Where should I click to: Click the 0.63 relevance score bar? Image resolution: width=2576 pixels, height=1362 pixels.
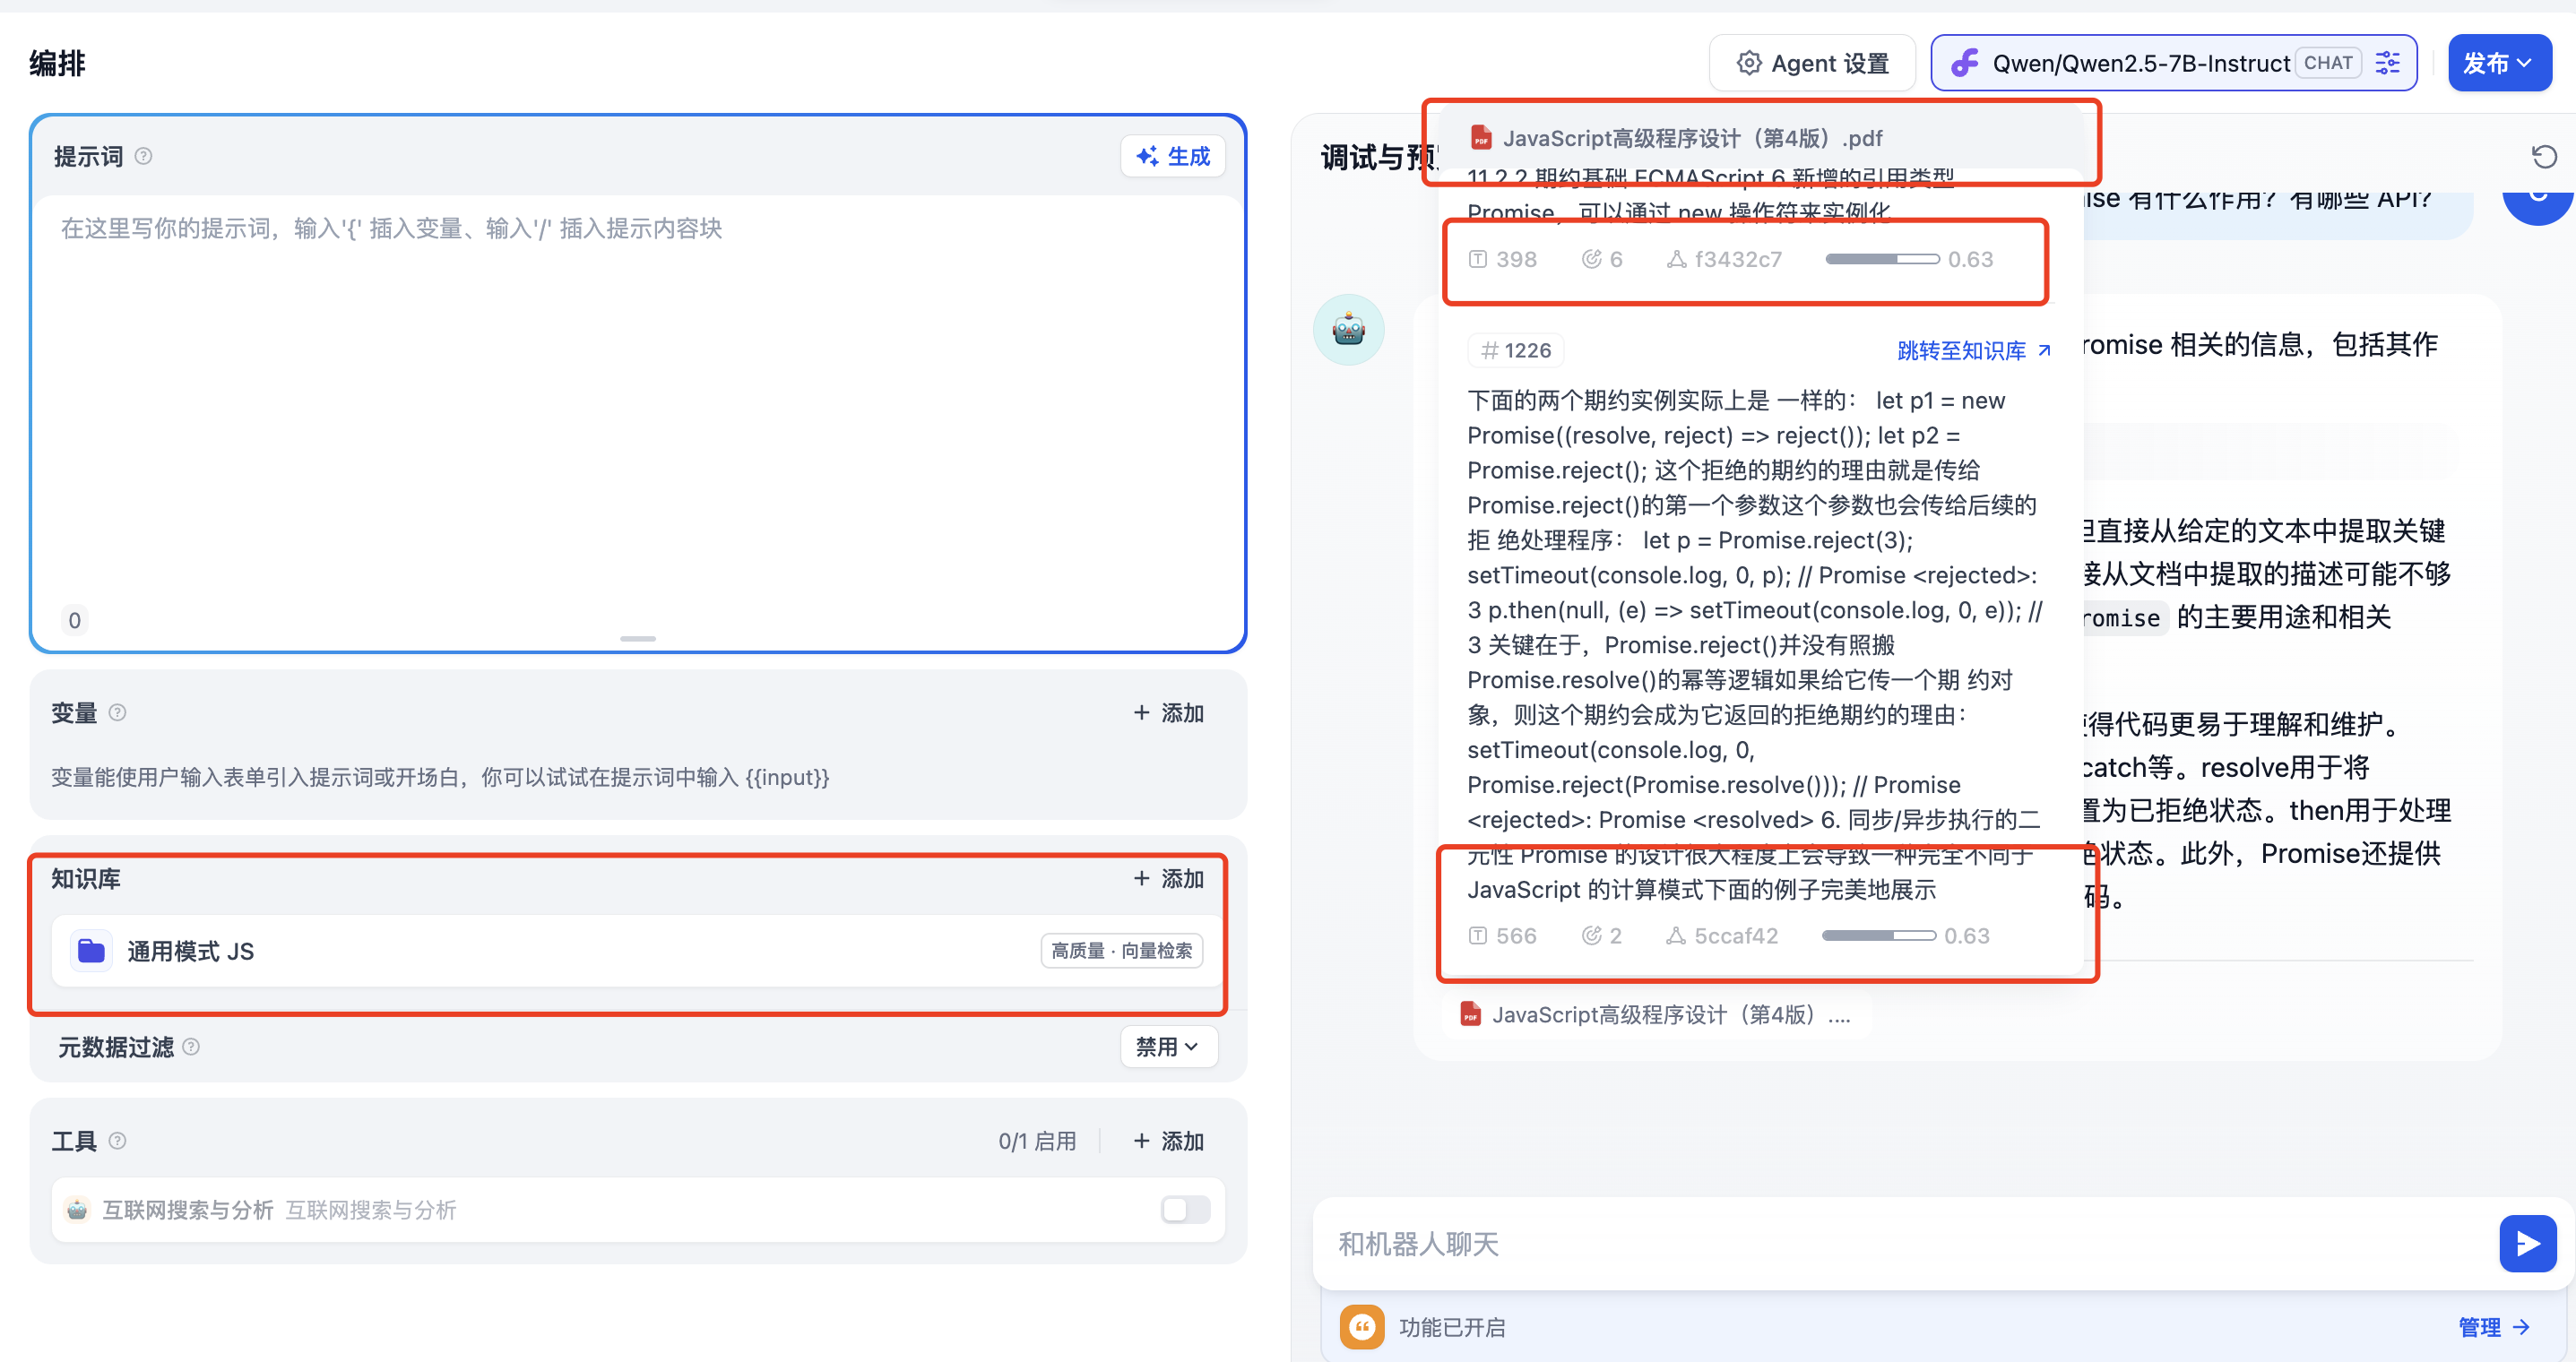click(1881, 259)
